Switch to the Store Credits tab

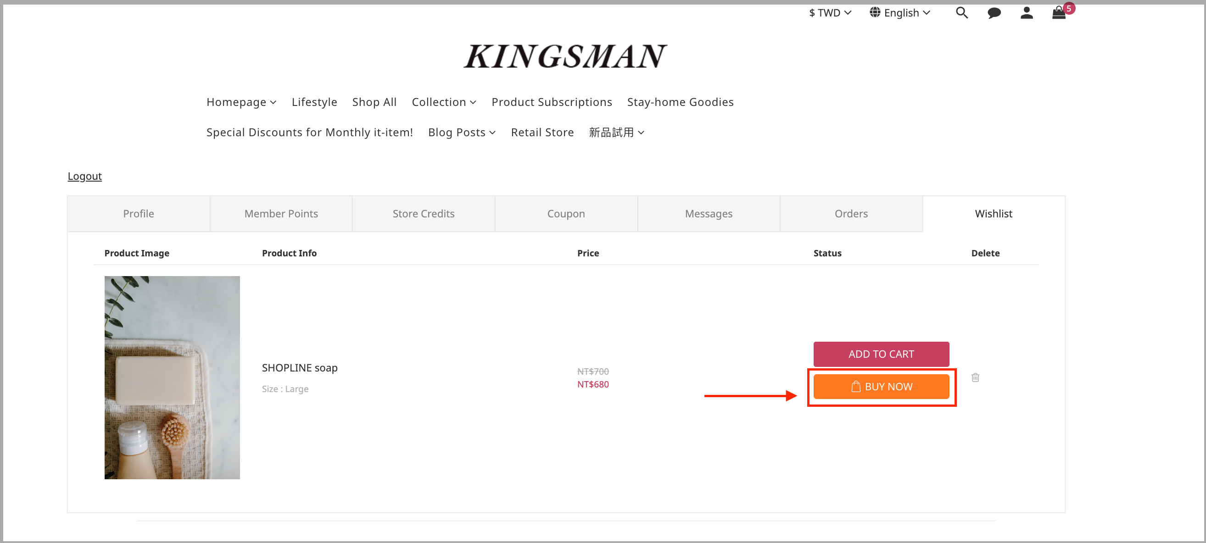(x=423, y=214)
